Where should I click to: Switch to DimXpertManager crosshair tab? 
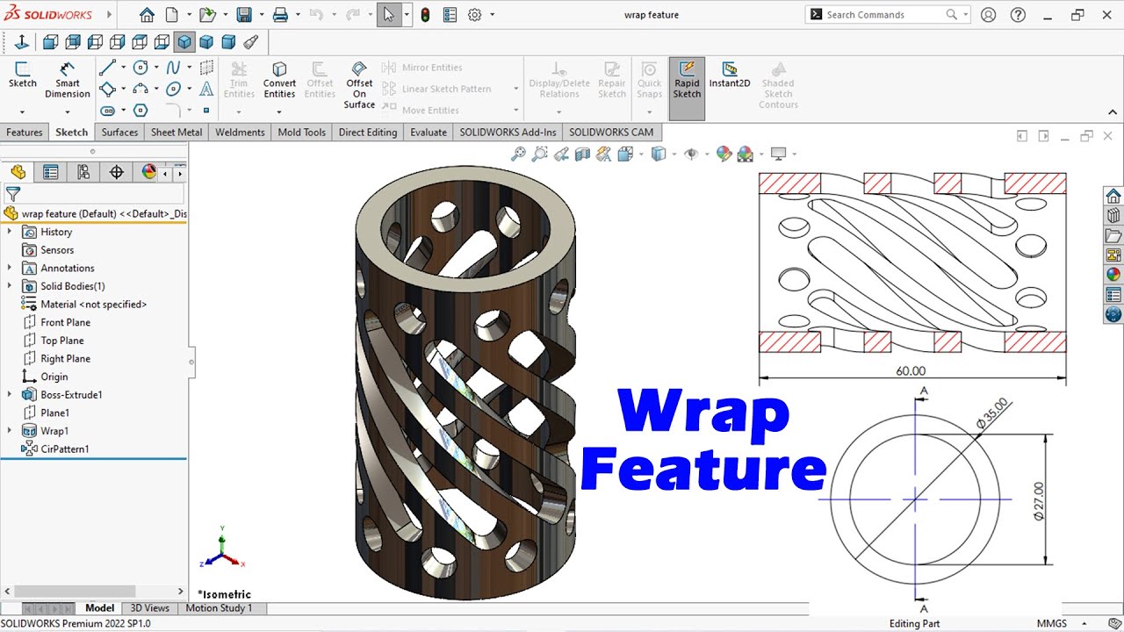[x=116, y=172]
